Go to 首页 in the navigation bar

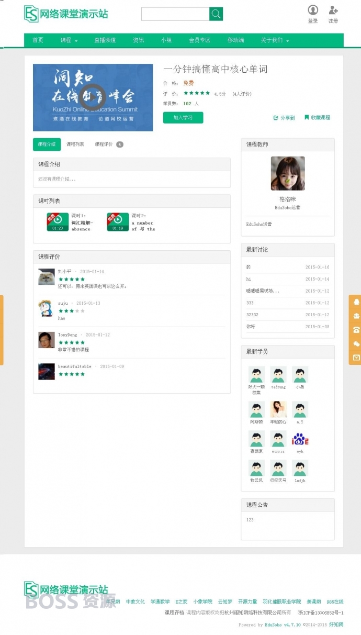[x=38, y=40]
